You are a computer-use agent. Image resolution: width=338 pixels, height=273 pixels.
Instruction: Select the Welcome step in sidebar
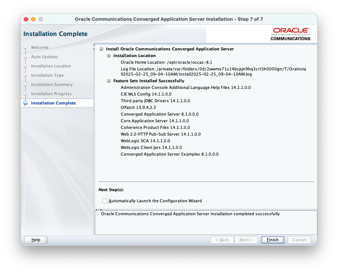coord(40,47)
